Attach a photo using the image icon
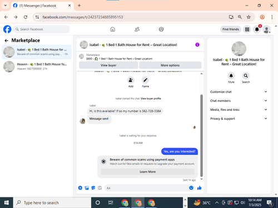Image resolution: width=278 pixels, height=208 pixels. point(87,188)
